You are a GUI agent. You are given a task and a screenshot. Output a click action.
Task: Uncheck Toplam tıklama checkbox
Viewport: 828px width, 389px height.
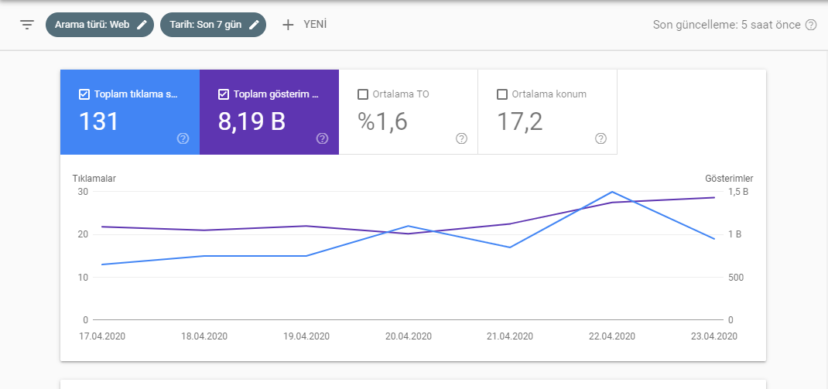point(84,94)
